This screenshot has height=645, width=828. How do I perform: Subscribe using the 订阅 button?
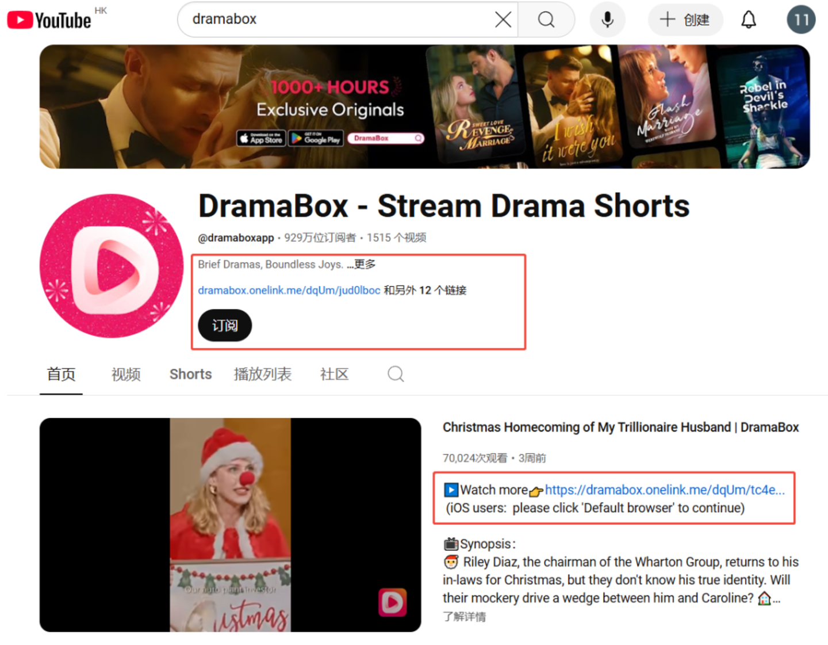coord(225,326)
